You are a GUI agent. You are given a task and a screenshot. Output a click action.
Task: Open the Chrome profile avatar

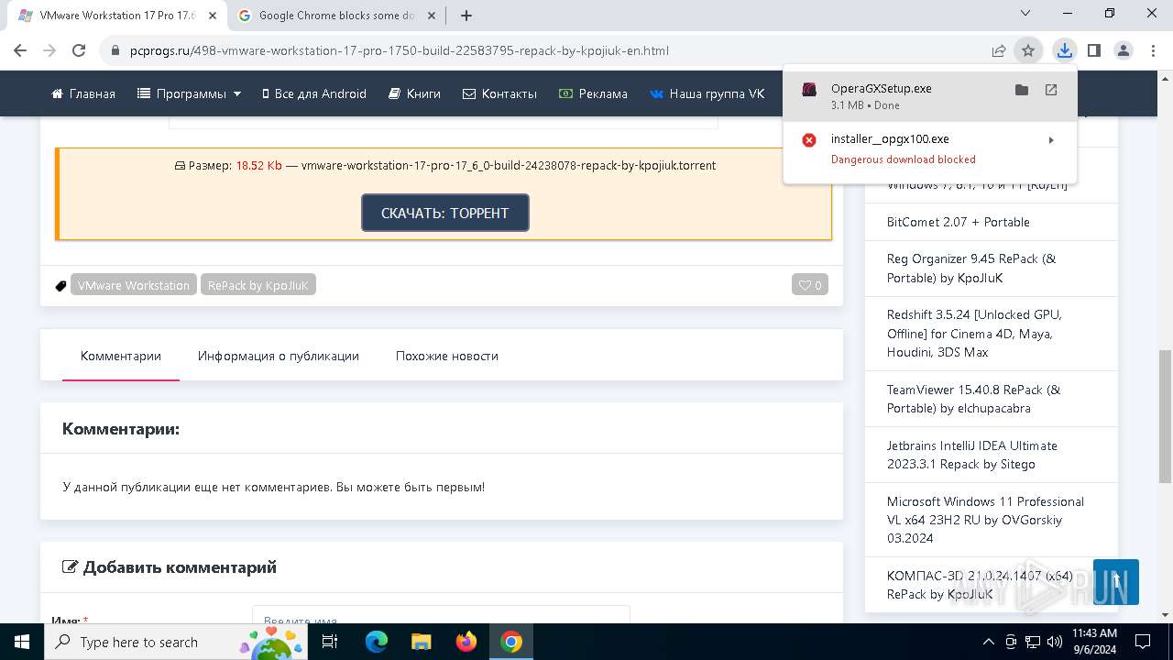pyautogui.click(x=1123, y=50)
